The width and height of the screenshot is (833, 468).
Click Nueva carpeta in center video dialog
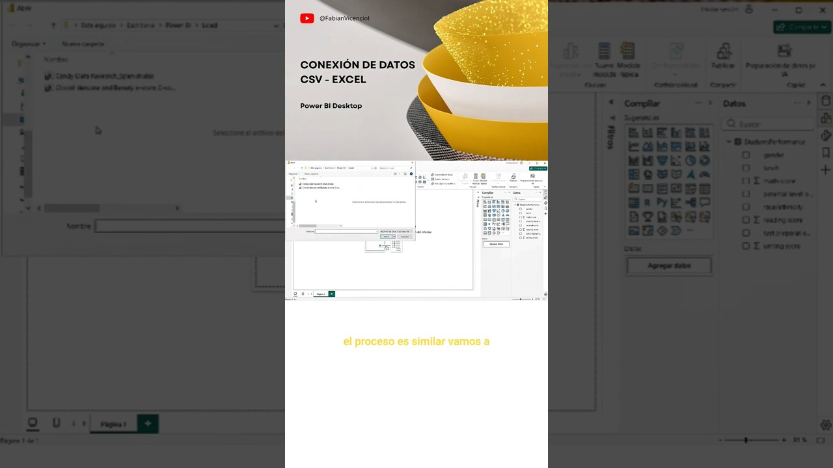(x=311, y=174)
